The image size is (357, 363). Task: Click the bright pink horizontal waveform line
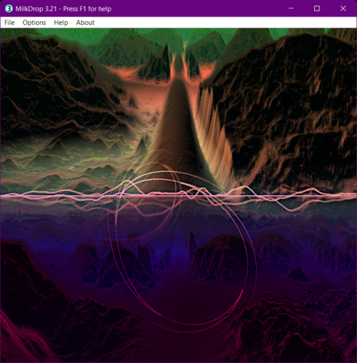pyautogui.click(x=178, y=195)
